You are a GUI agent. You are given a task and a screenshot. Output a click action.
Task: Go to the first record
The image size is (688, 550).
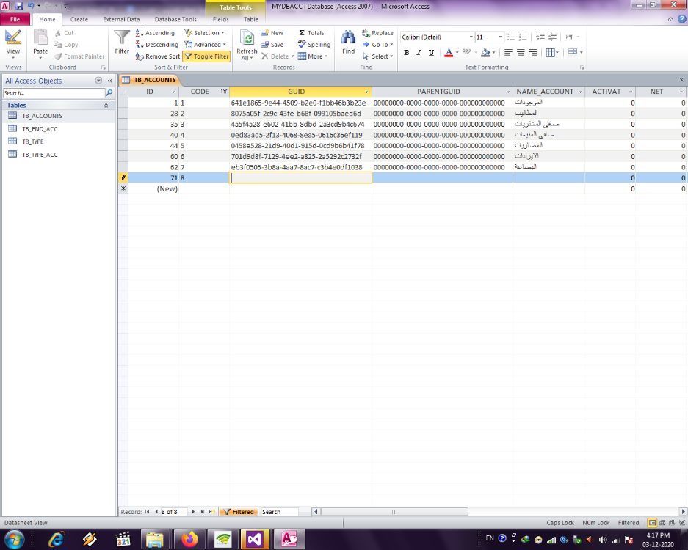coord(148,511)
